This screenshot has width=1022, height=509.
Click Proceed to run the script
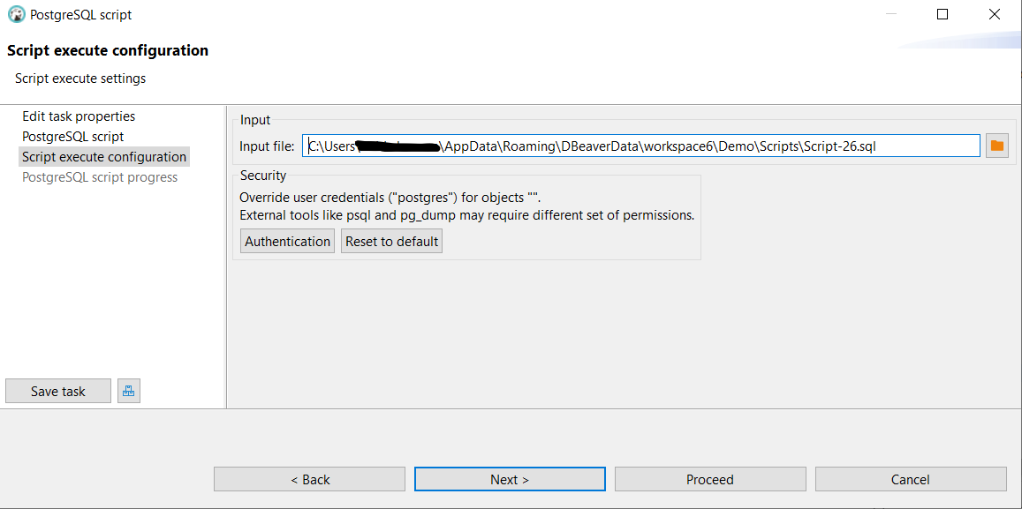pos(710,479)
